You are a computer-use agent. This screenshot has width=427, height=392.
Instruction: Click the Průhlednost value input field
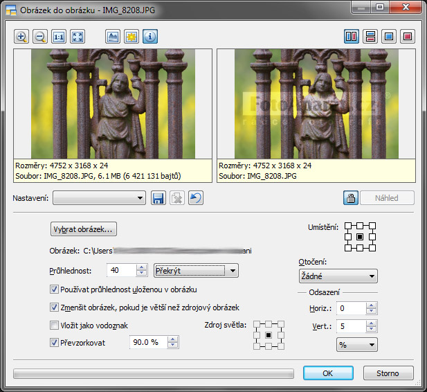click(x=121, y=271)
